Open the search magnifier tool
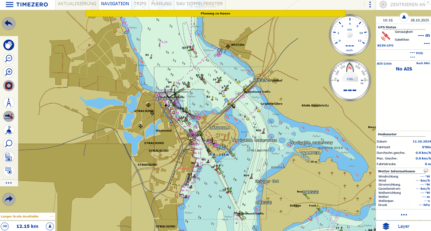This screenshot has width=431, height=231. [x=9, y=143]
